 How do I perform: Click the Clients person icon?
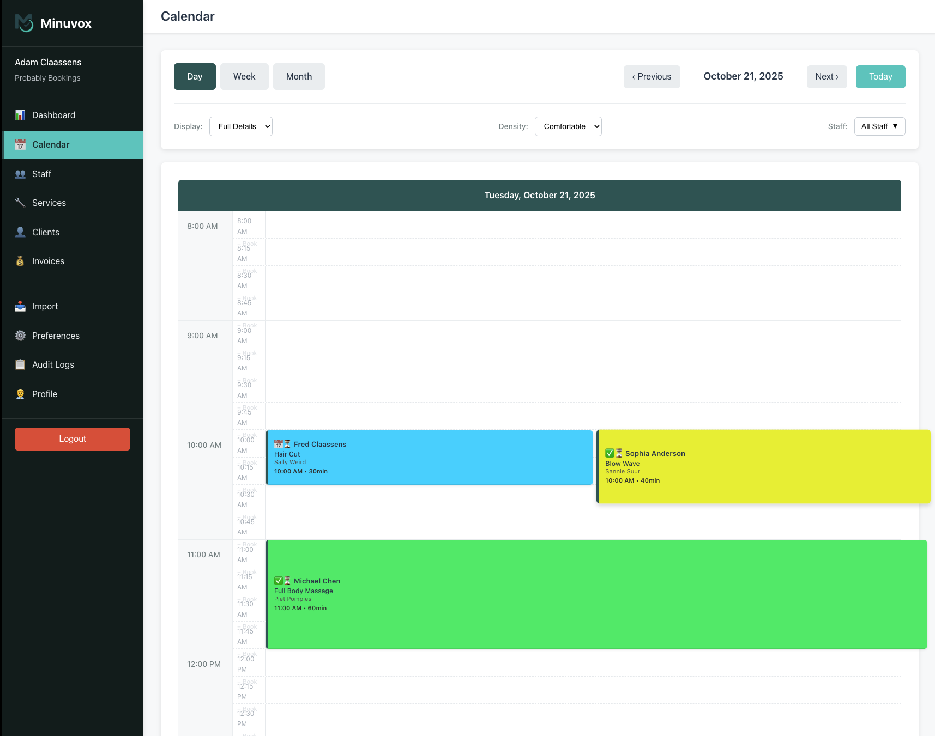20,232
